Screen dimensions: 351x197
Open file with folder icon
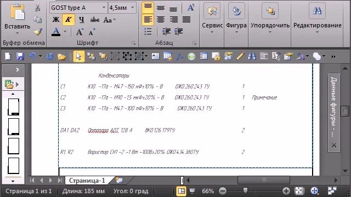[62, 56]
